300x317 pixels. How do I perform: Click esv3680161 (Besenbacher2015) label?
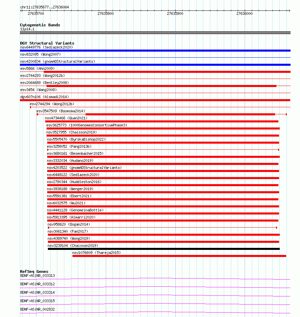(x=75, y=153)
